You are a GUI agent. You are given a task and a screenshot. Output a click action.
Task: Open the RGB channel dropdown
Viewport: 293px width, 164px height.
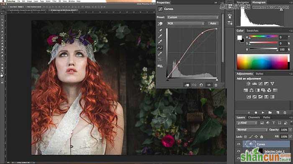point(185,23)
